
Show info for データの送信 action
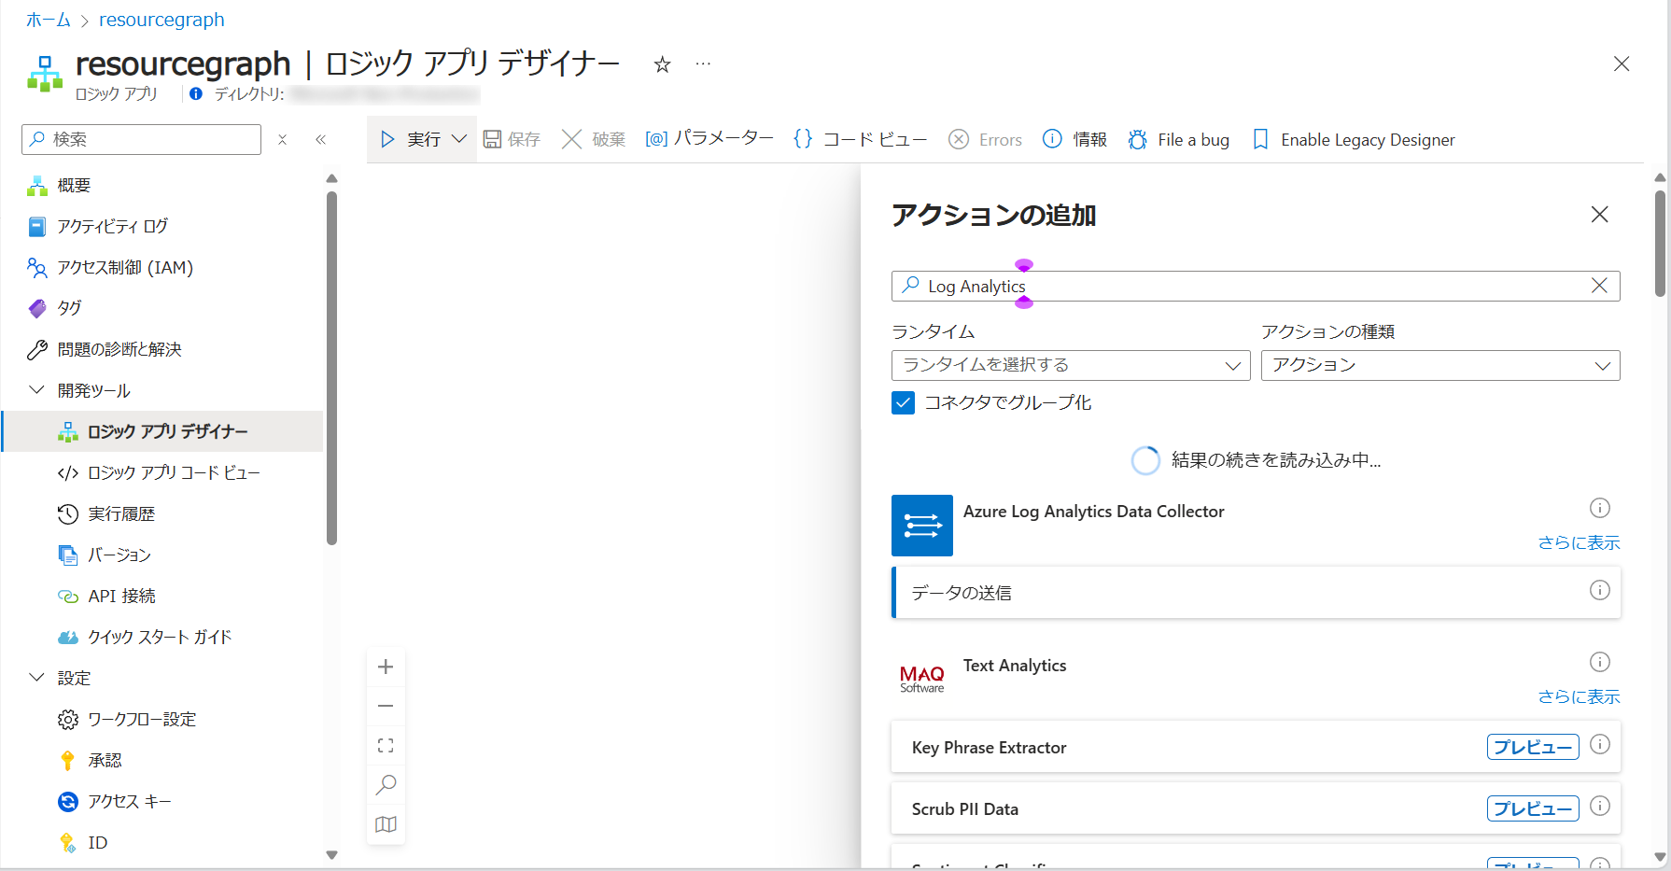1600,590
